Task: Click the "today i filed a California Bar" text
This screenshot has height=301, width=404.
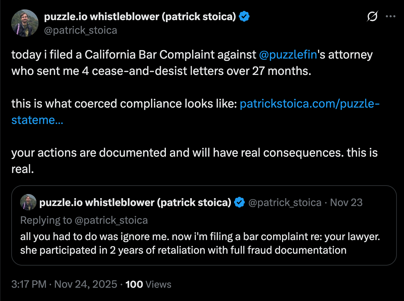Action: [133, 55]
